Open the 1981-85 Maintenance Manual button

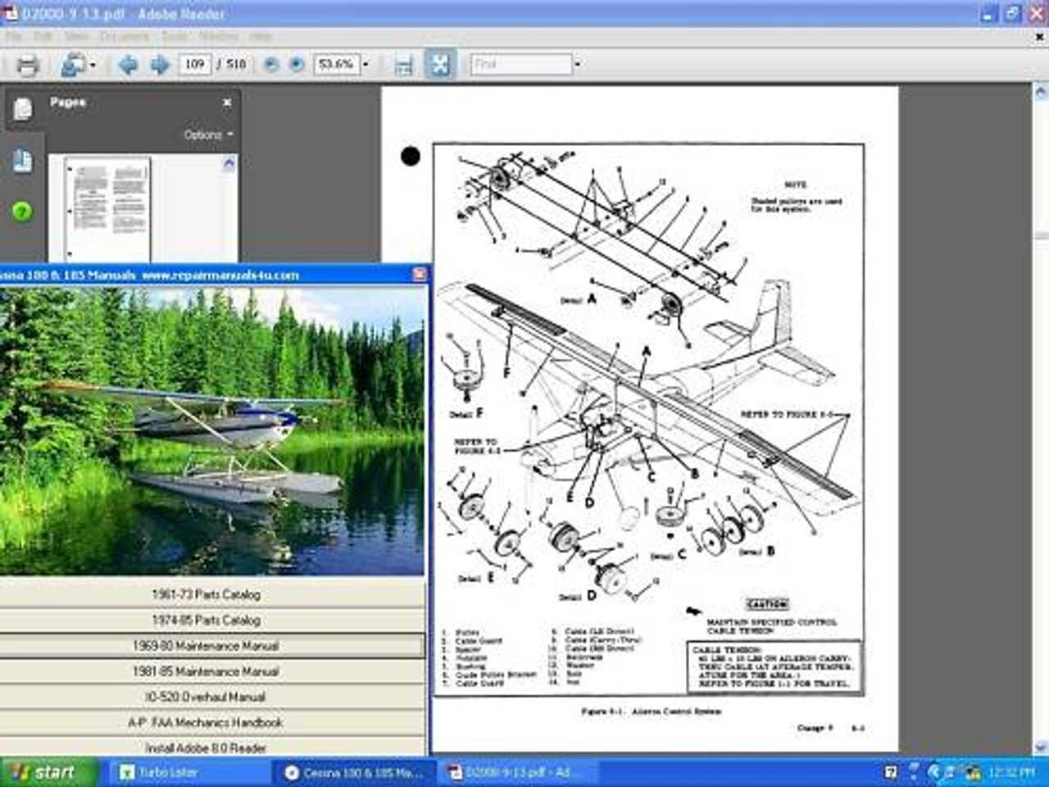(x=212, y=671)
